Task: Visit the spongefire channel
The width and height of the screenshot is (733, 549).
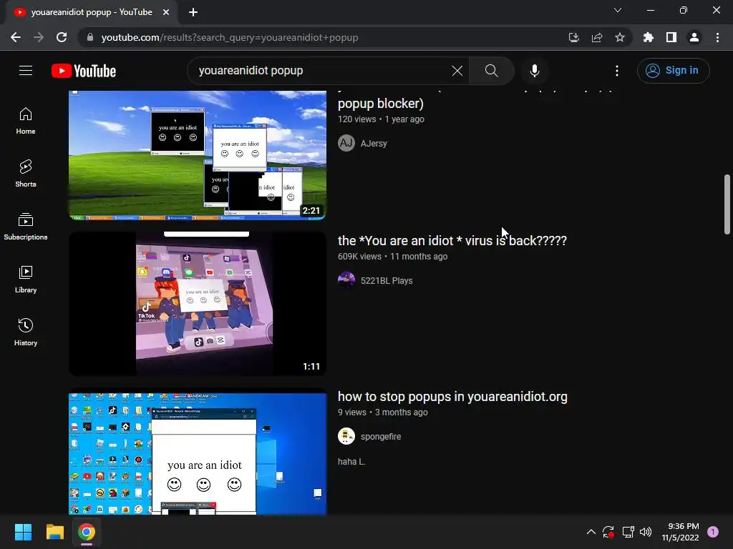Action: [x=381, y=437]
